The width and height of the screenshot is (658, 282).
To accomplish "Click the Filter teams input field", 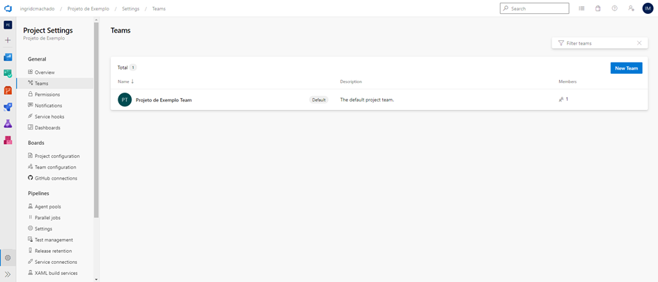I will coord(600,43).
